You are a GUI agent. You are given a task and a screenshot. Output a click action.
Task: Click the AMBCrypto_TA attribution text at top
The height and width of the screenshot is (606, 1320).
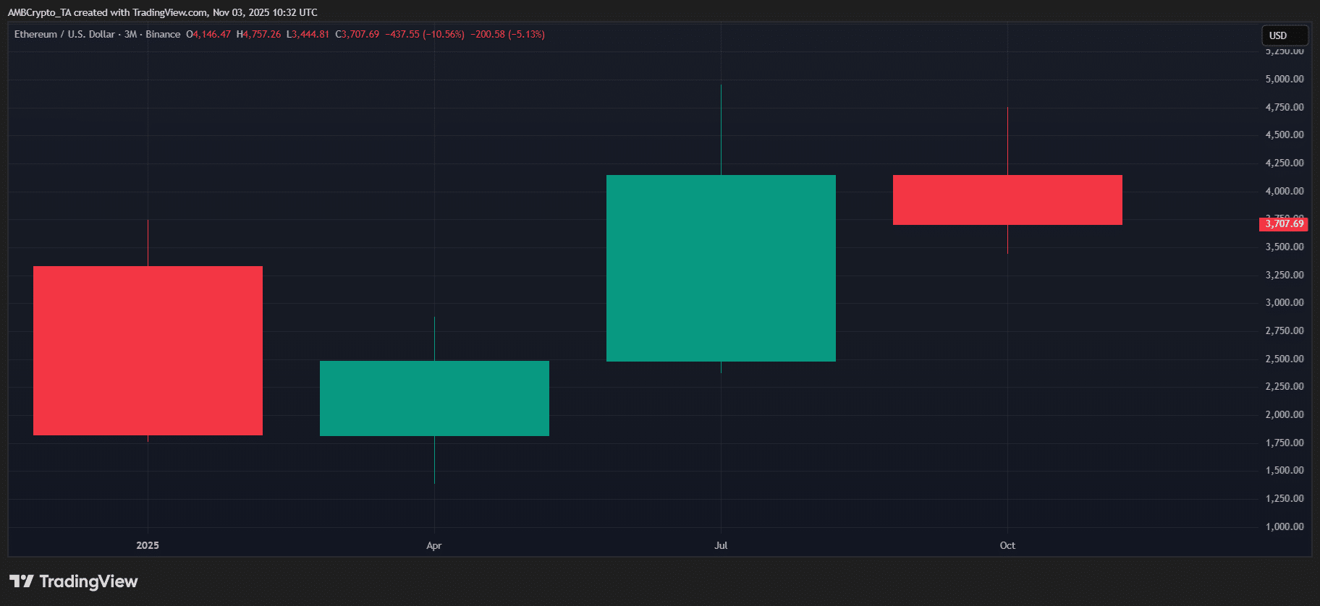[x=39, y=12]
